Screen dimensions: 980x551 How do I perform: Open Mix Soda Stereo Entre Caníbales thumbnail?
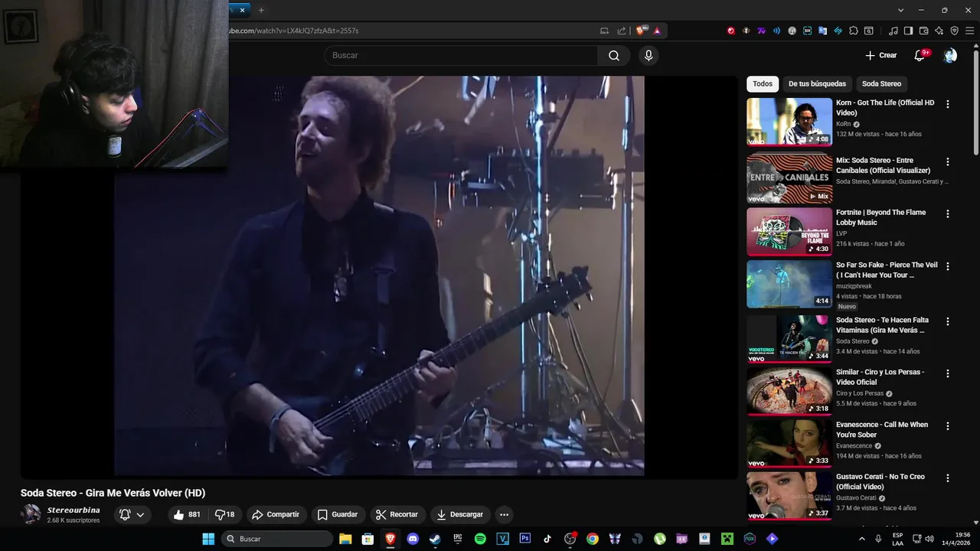[x=789, y=178]
